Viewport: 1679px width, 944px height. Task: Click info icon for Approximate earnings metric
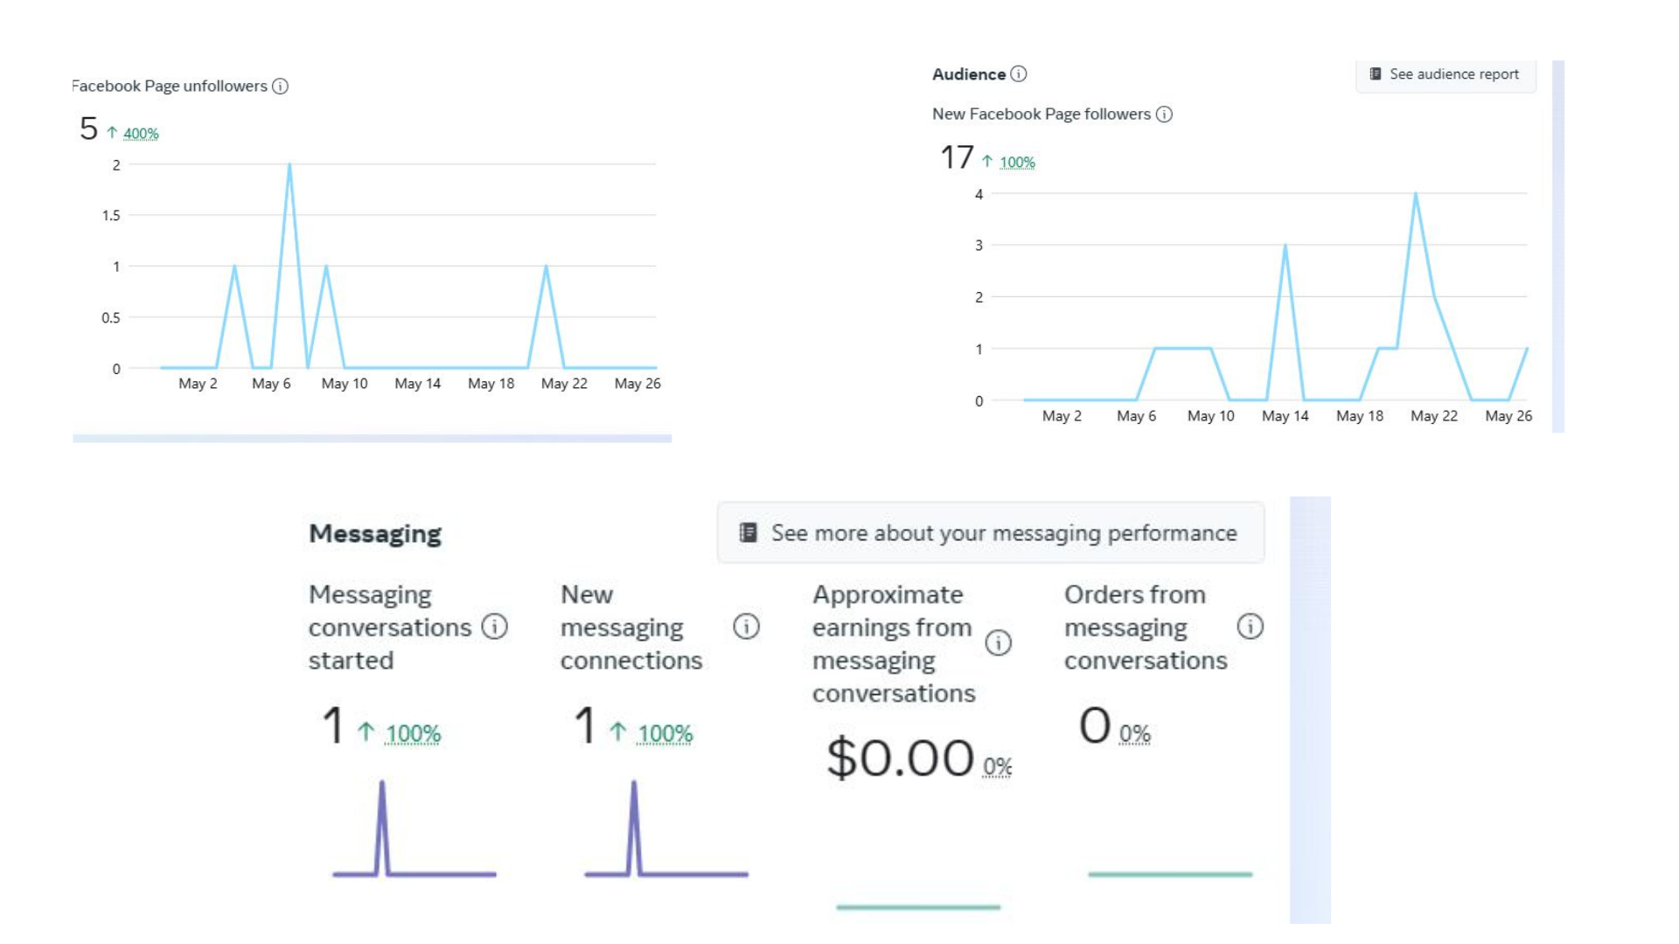coord(998,643)
